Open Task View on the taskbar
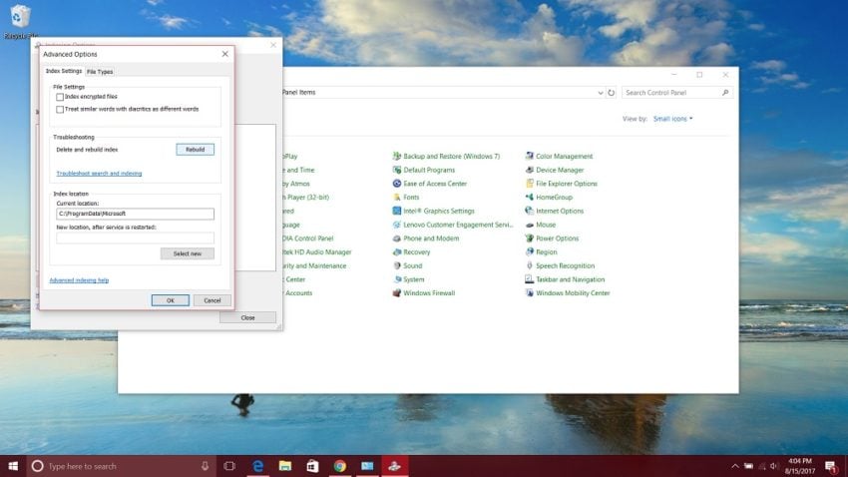Viewport: 848px width, 477px height. [x=229, y=466]
